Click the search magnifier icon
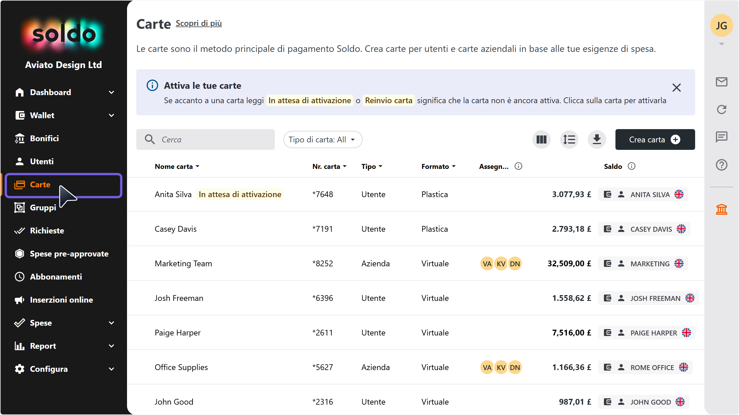Screen dimensions: 739x415 coord(150,139)
